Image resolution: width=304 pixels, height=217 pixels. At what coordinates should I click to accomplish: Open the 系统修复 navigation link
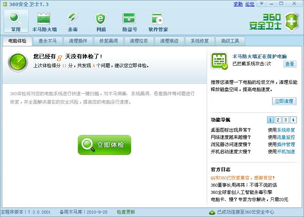tap(286, 130)
